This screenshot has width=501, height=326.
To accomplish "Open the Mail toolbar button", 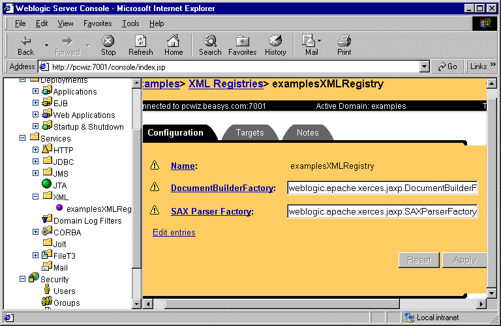I will point(311,46).
